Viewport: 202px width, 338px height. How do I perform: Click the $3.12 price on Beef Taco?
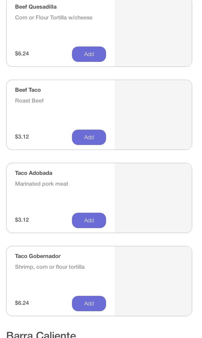pyautogui.click(x=22, y=137)
